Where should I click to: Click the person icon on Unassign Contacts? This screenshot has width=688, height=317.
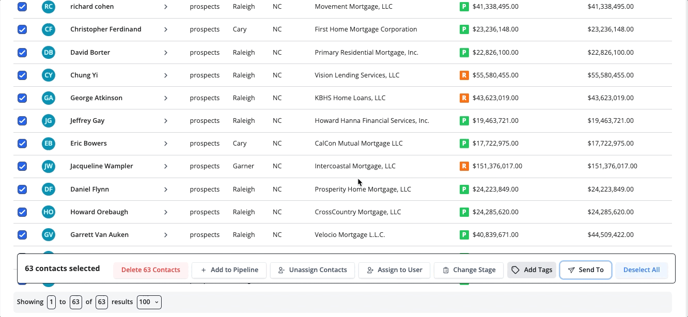point(282,270)
